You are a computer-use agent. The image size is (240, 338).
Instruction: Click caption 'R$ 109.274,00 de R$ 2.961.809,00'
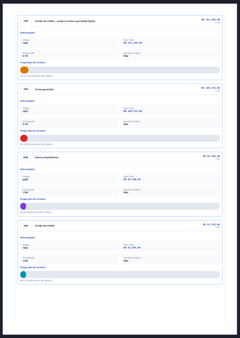[x=36, y=144]
